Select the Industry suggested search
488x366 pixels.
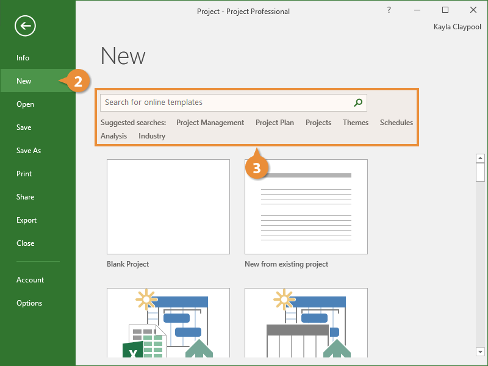152,136
